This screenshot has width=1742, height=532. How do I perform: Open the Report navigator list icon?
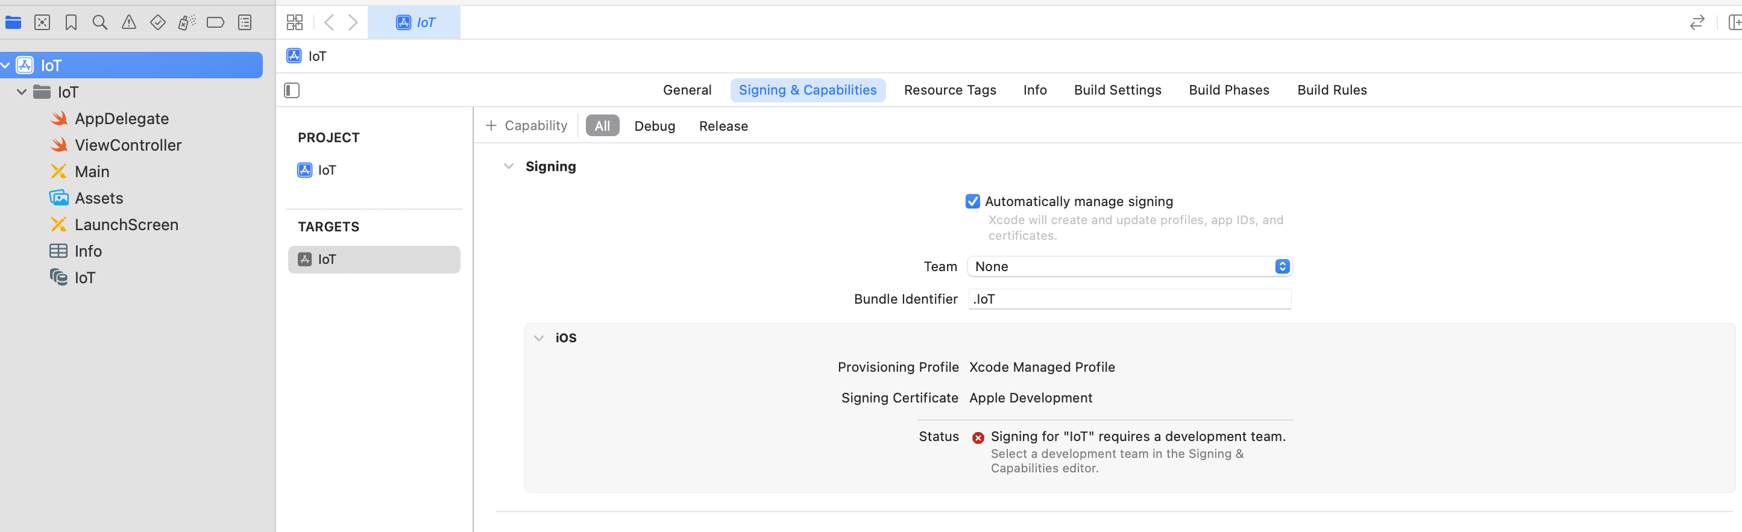pos(245,22)
